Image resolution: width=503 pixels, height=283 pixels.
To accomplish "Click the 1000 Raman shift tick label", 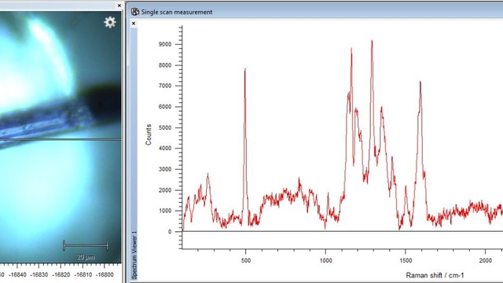I will 325,260.
